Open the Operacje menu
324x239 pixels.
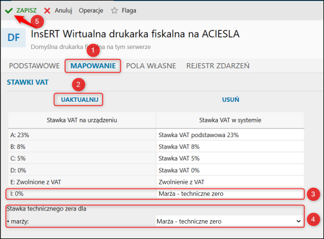[91, 10]
